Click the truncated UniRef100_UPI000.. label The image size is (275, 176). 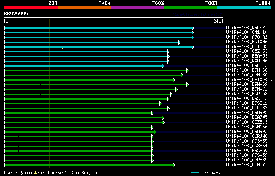point(249,80)
